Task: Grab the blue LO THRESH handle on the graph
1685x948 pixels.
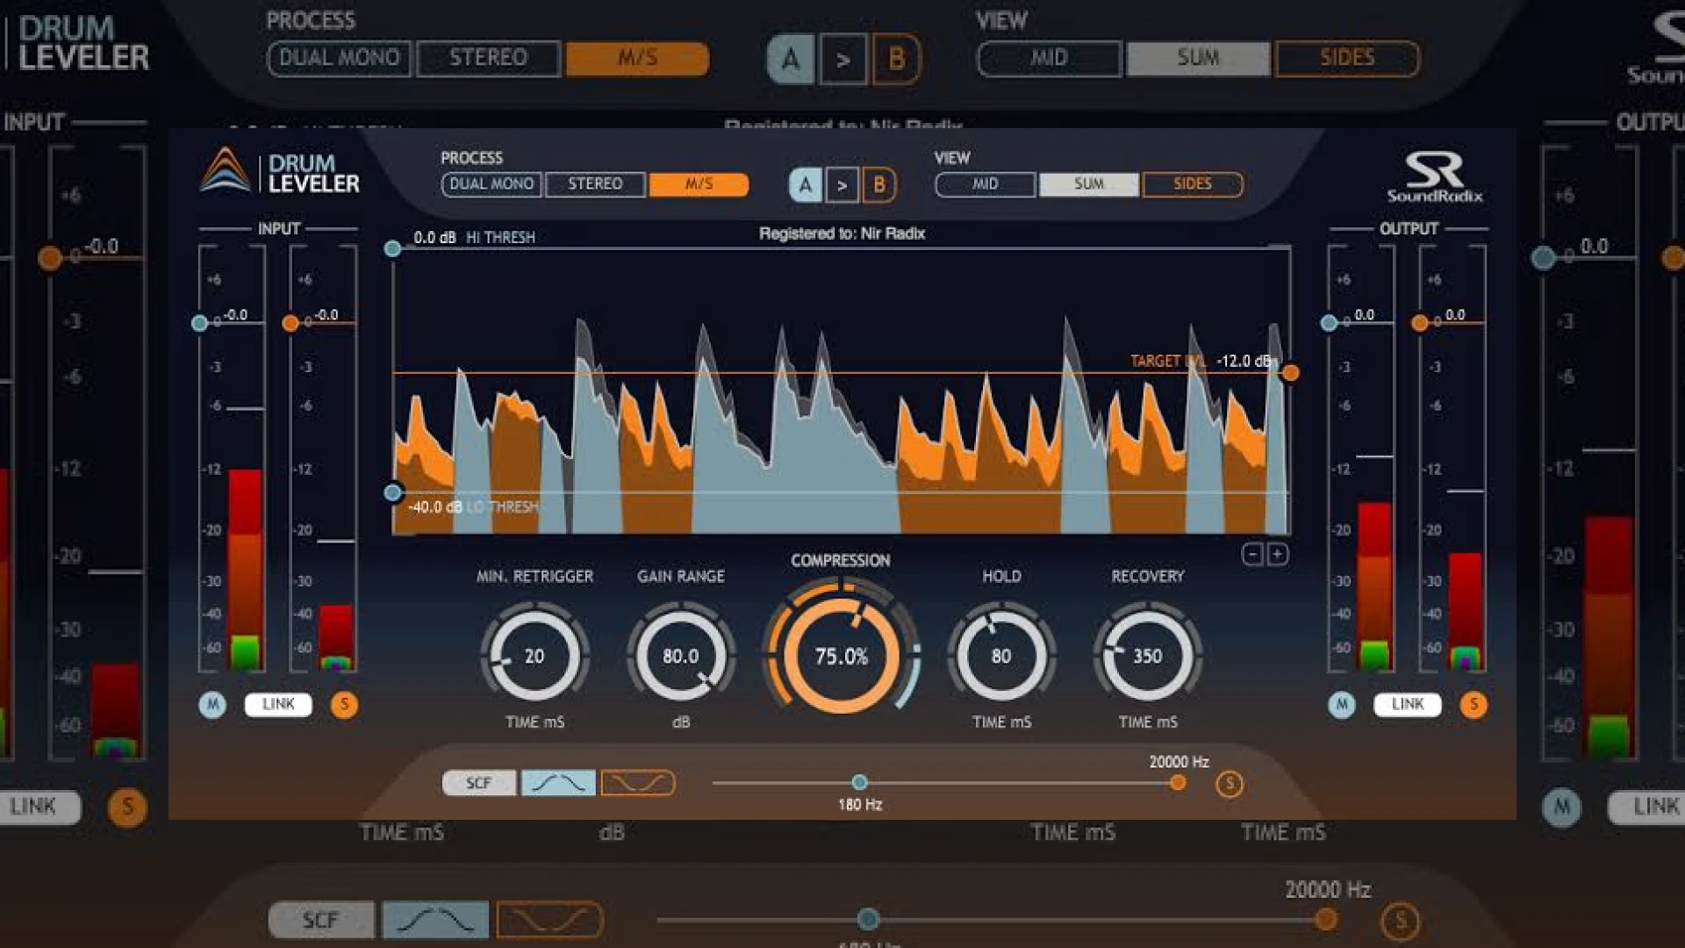Action: [x=393, y=492]
